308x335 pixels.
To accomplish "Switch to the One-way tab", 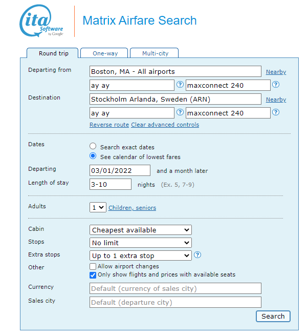I will tap(104, 53).
